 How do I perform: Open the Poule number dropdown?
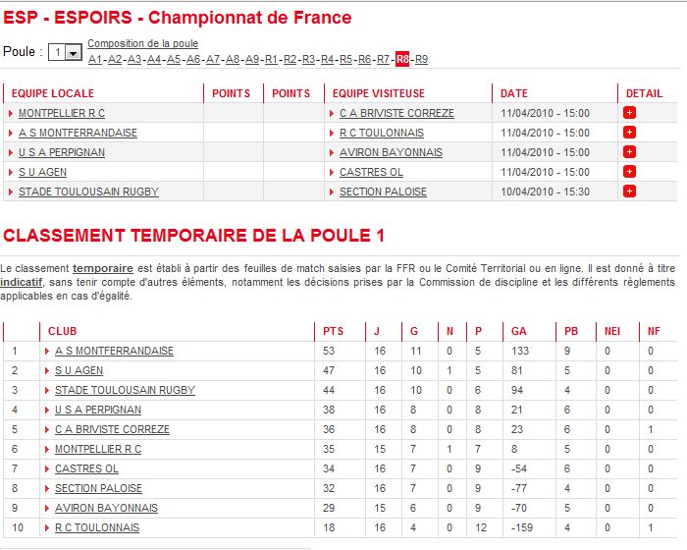click(x=65, y=52)
